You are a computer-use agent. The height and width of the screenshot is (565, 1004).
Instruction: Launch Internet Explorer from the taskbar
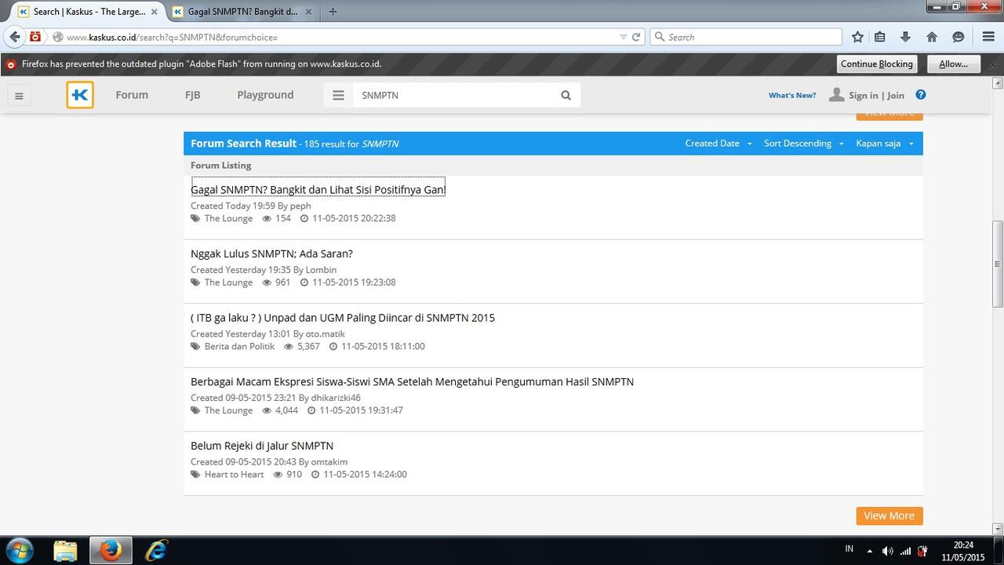pos(157,551)
